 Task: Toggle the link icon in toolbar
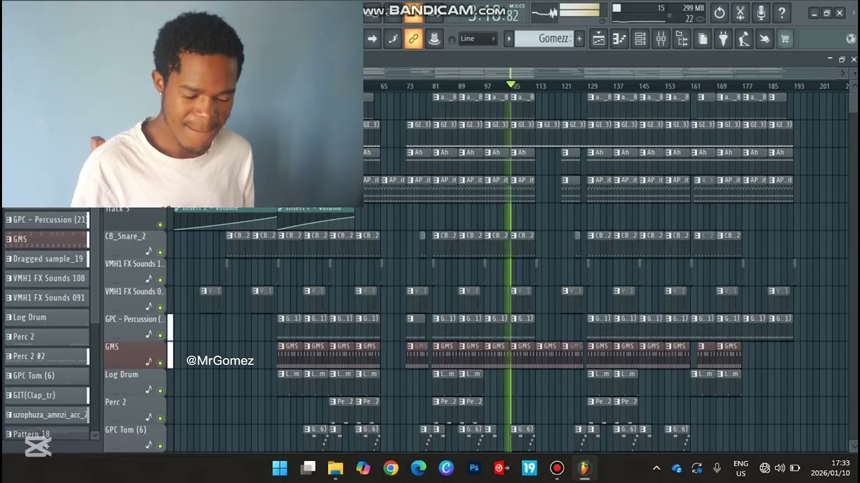pos(413,39)
